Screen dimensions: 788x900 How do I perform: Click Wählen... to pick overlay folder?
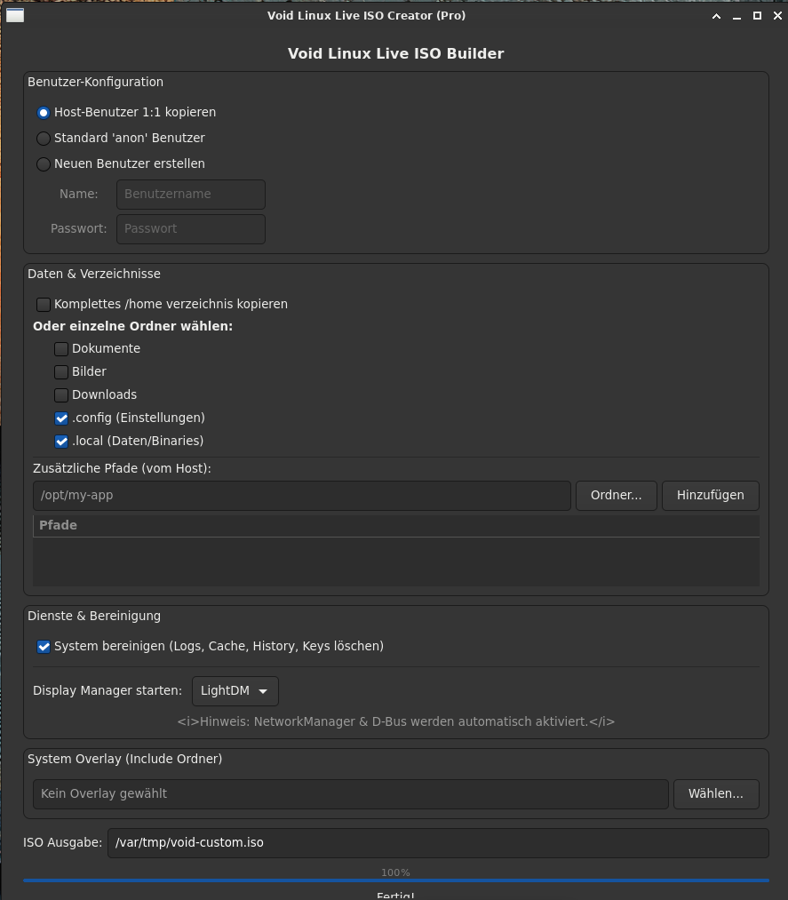[715, 794]
